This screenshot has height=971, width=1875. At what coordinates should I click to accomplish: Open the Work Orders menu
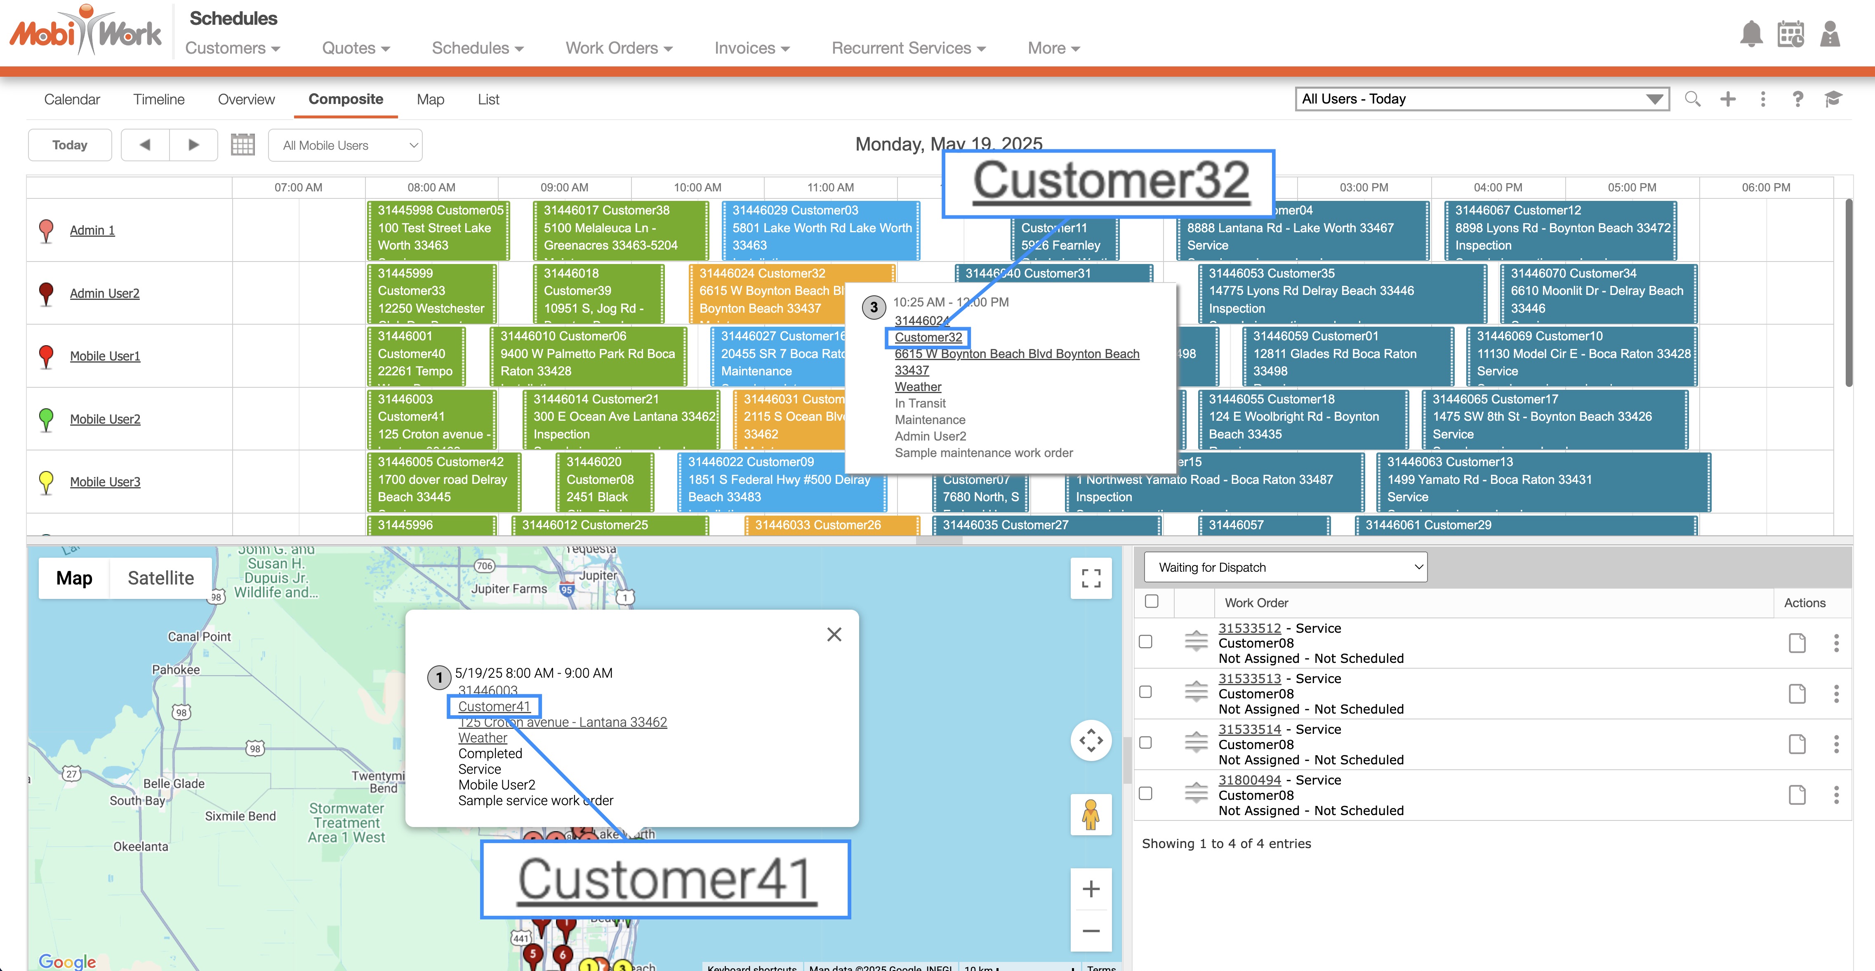click(619, 48)
